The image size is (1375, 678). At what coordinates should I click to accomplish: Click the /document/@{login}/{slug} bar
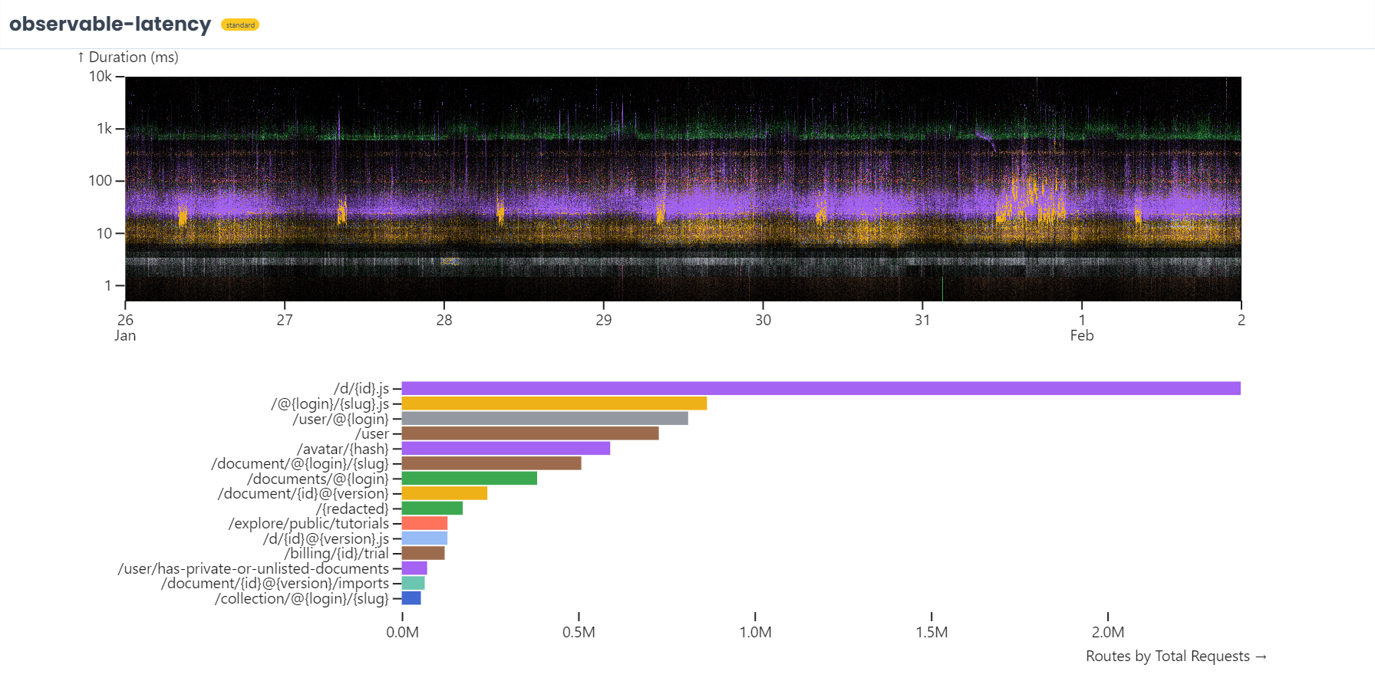pos(491,463)
